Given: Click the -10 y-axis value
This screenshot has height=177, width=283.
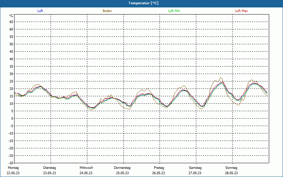Looking at the screenshot, I should [11, 133].
